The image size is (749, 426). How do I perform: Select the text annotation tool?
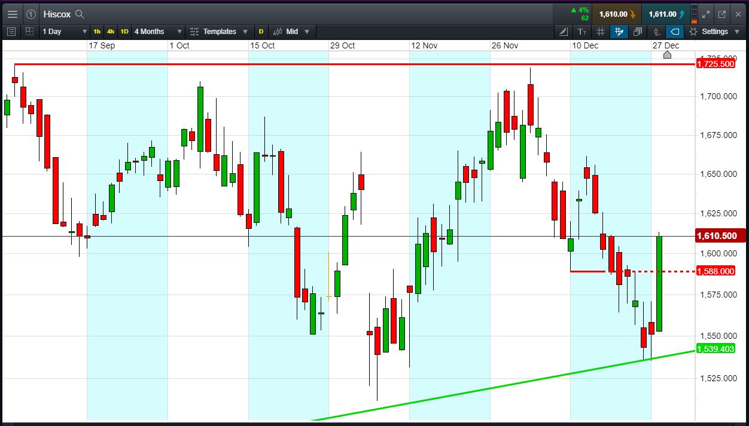[x=581, y=31]
